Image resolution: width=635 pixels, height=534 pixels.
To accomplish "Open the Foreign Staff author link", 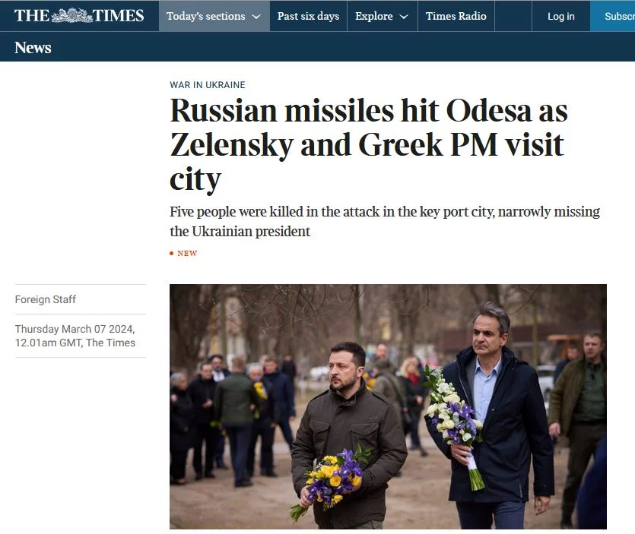I will (46, 299).
